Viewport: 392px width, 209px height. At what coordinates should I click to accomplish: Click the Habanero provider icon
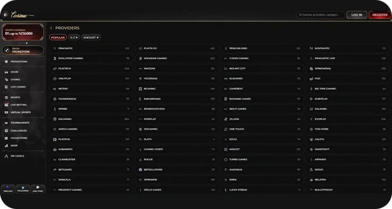tap(55, 149)
